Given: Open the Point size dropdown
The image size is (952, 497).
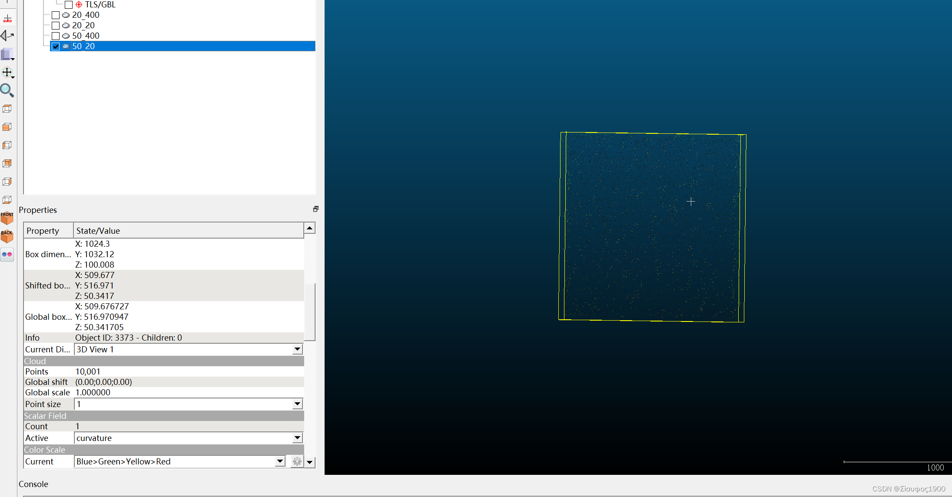Looking at the screenshot, I should (297, 404).
